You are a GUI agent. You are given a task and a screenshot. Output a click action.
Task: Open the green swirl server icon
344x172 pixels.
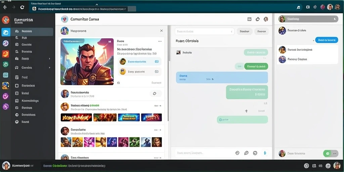point(5,64)
